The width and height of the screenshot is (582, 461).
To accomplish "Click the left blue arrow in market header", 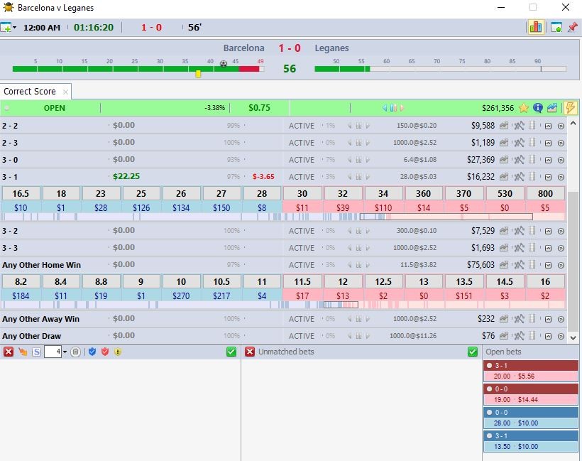I will point(385,108).
